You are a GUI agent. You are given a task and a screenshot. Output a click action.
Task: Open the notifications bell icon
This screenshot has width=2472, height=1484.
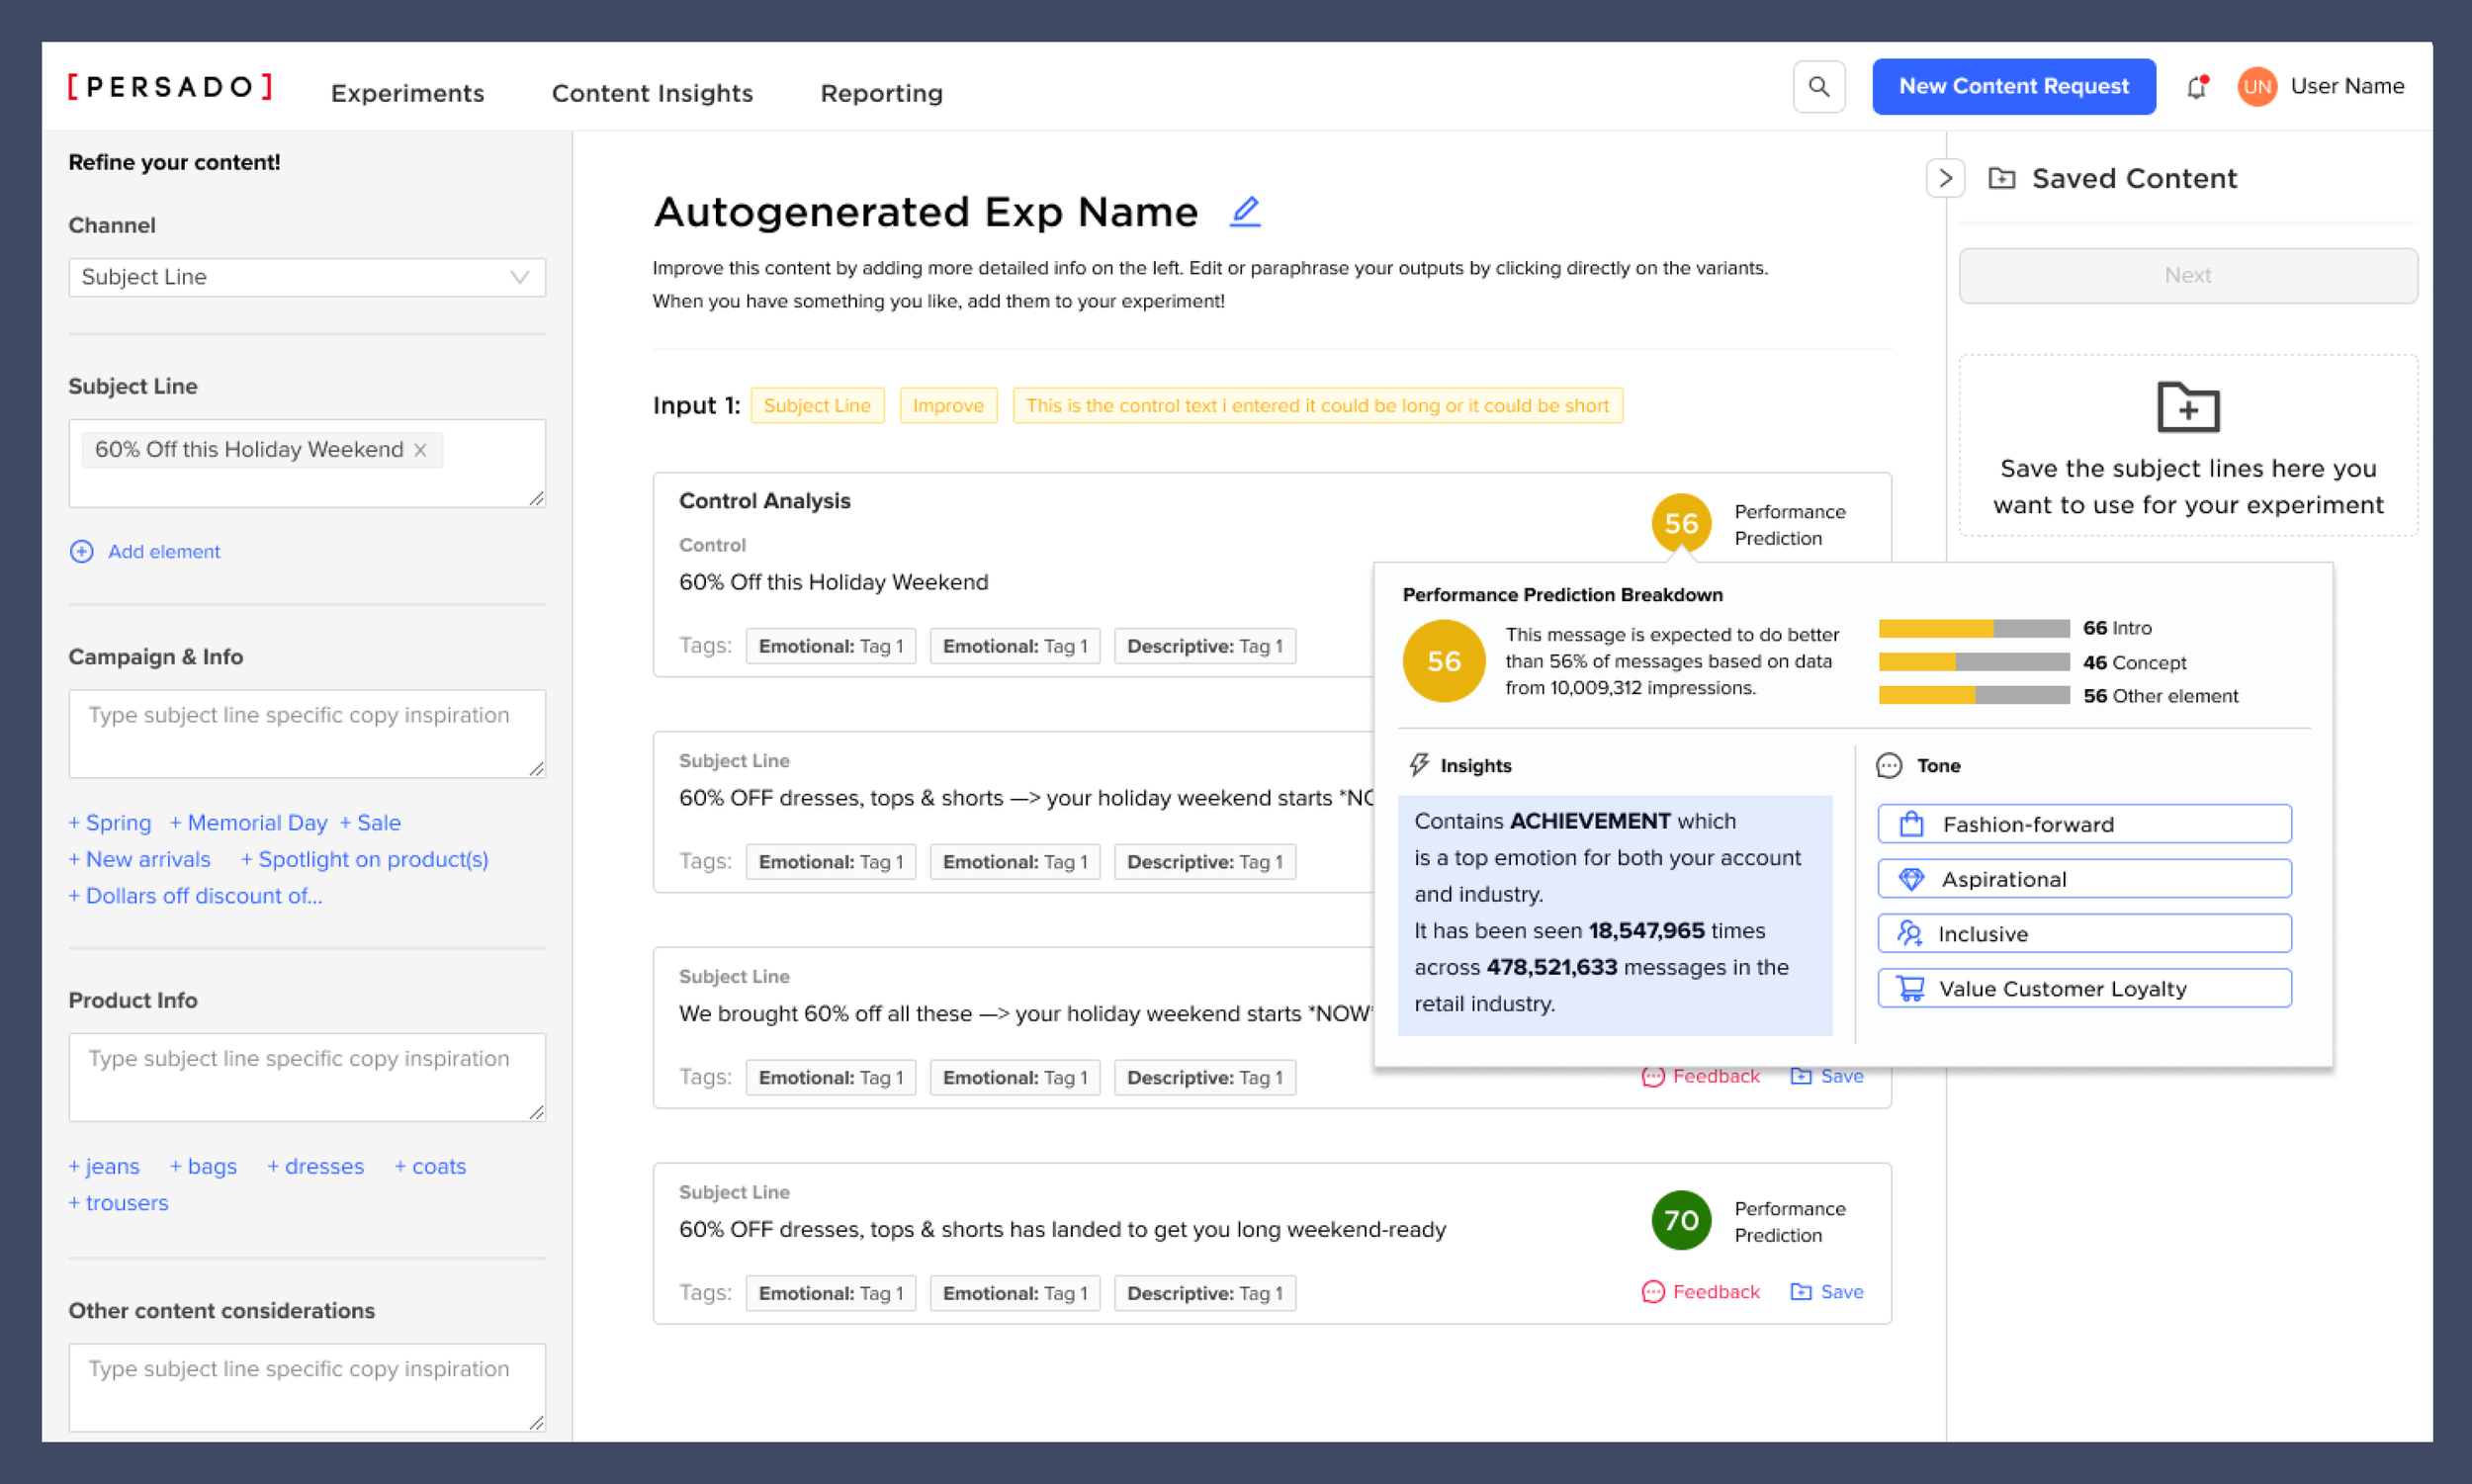pos(2196,87)
